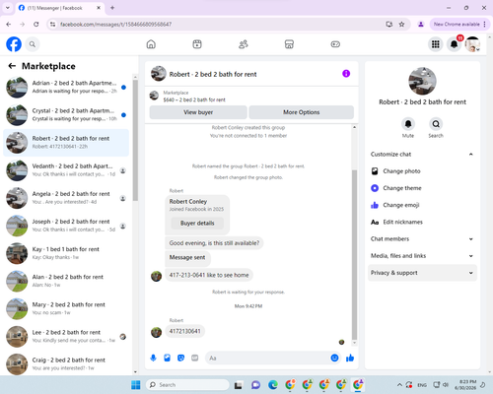Image resolution: width=493 pixels, height=394 pixels.
Task: Open the Windows Start menu
Action: coord(136,385)
